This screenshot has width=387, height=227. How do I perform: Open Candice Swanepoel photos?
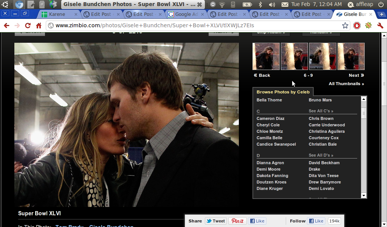pyautogui.click(x=276, y=144)
